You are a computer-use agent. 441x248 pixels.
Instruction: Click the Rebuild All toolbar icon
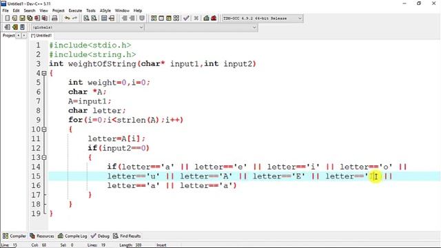[x=176, y=19]
